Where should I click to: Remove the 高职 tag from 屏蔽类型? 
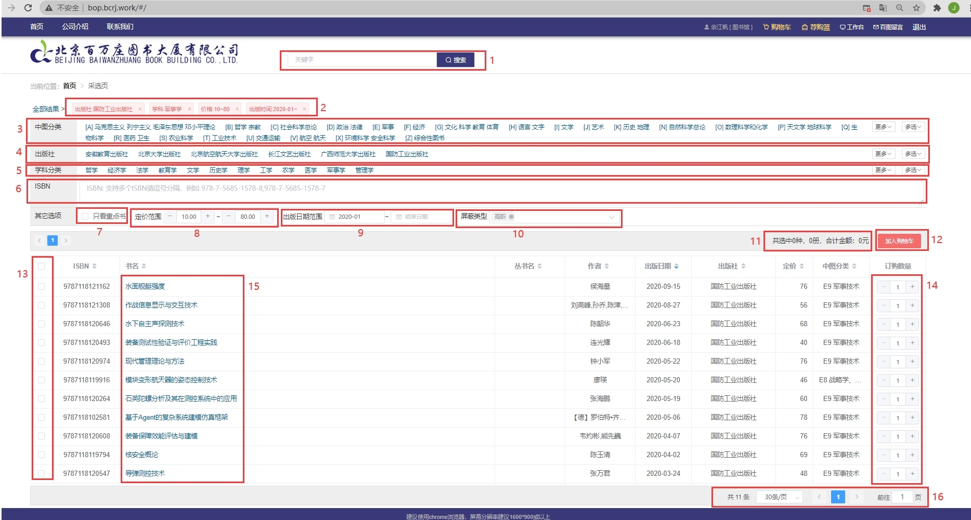click(512, 217)
